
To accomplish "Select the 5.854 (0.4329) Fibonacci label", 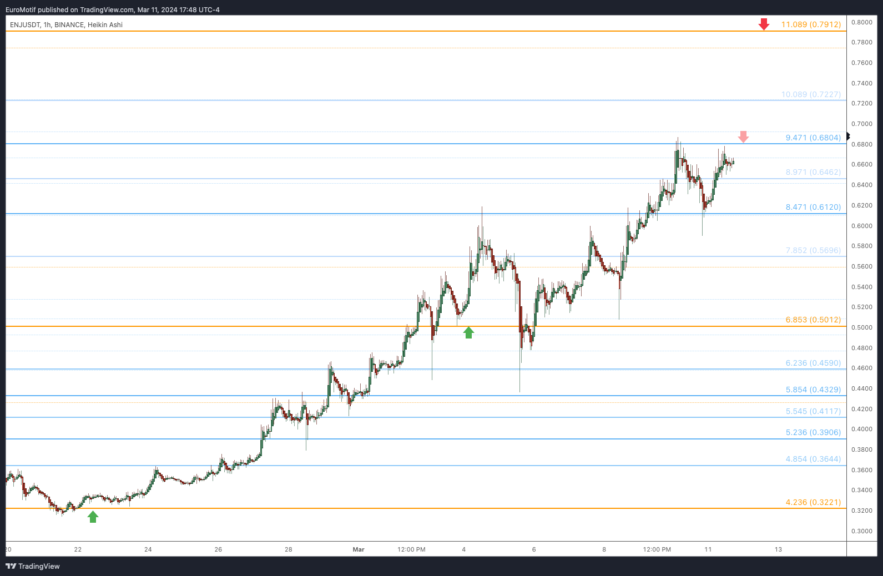I will tap(813, 390).
